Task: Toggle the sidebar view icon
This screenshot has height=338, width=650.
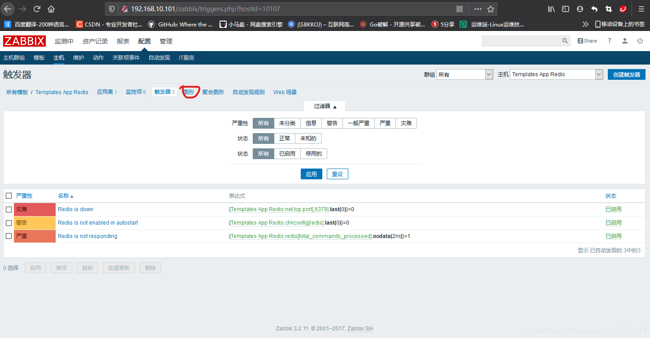Action: (566, 9)
